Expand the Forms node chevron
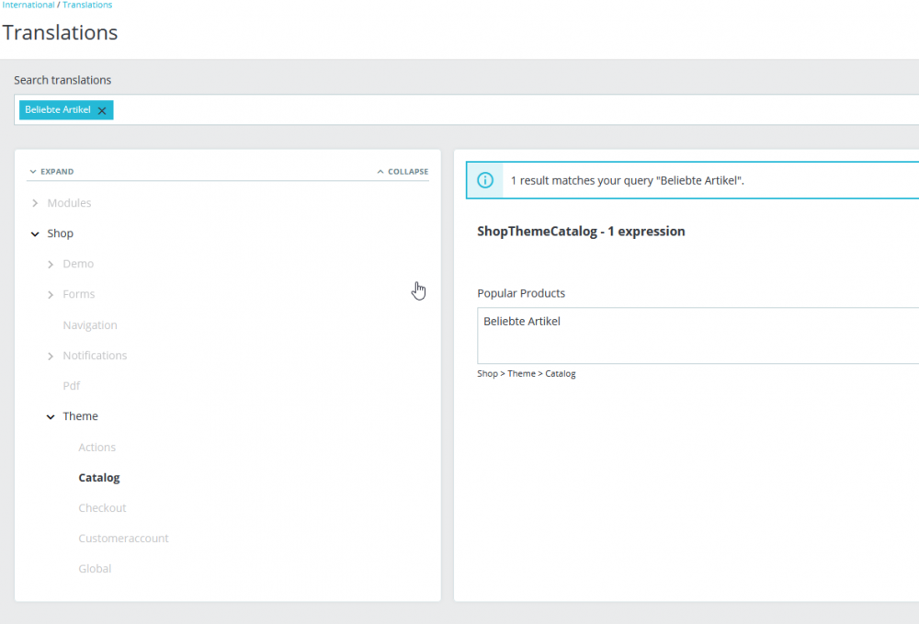This screenshot has height=624, width=919. tap(51, 295)
